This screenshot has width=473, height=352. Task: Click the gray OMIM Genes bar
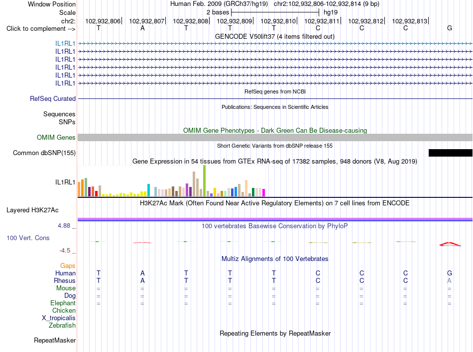275,137
